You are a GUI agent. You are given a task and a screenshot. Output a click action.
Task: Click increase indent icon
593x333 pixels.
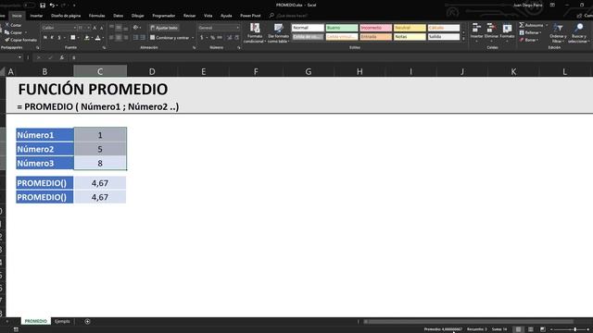point(143,38)
